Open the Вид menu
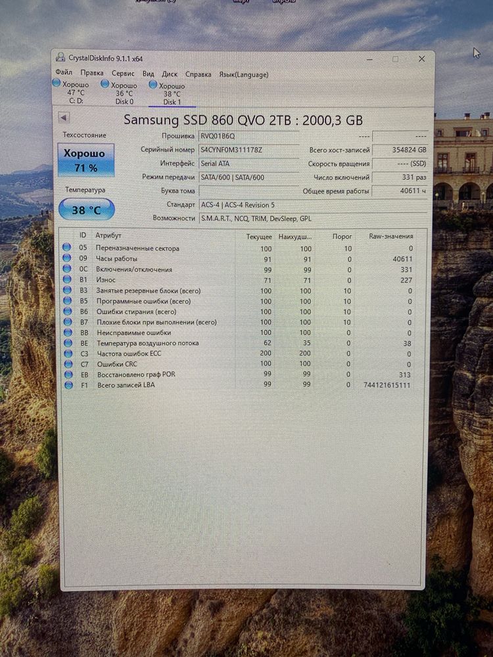The image size is (493, 657). point(148,74)
